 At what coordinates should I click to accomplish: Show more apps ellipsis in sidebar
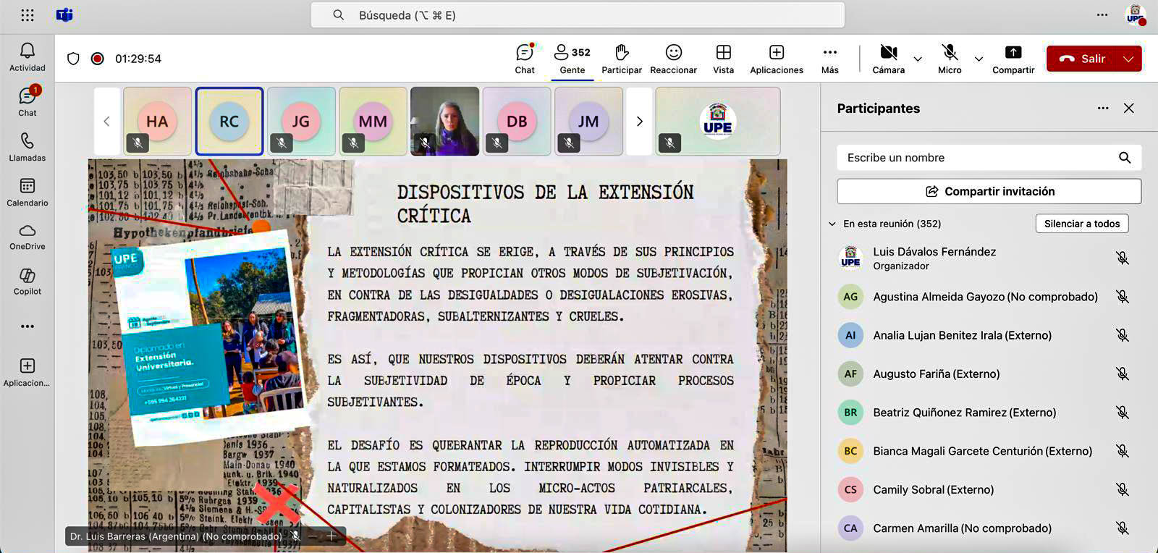tap(28, 326)
